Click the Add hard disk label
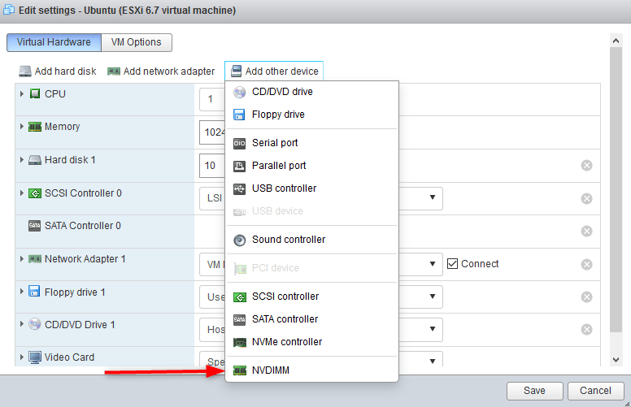The height and width of the screenshot is (407, 631). coord(66,71)
